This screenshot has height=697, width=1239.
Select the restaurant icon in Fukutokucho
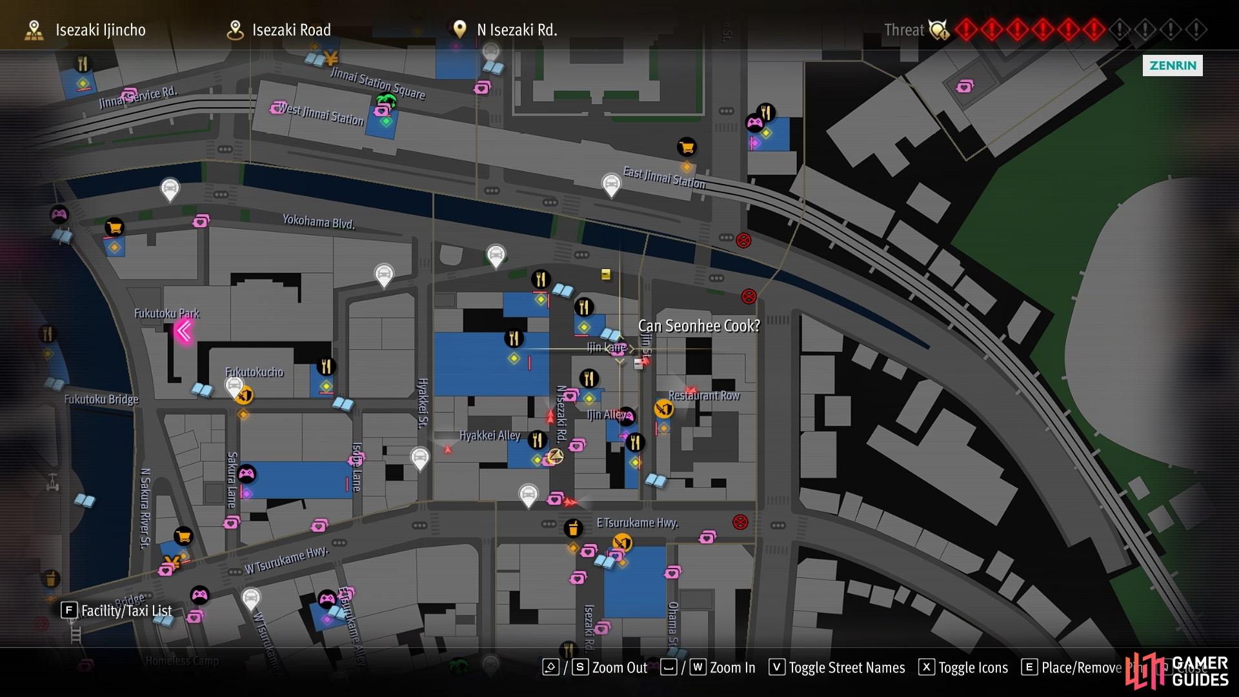point(326,367)
